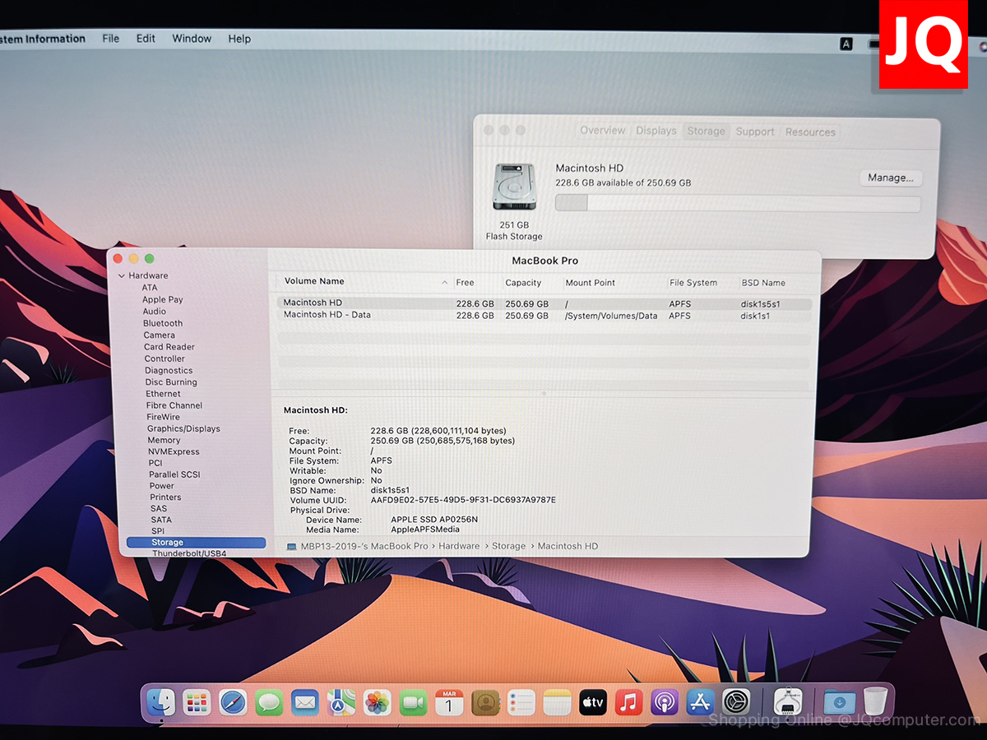Open App Store in dock
The image size is (987, 740).
701,702
